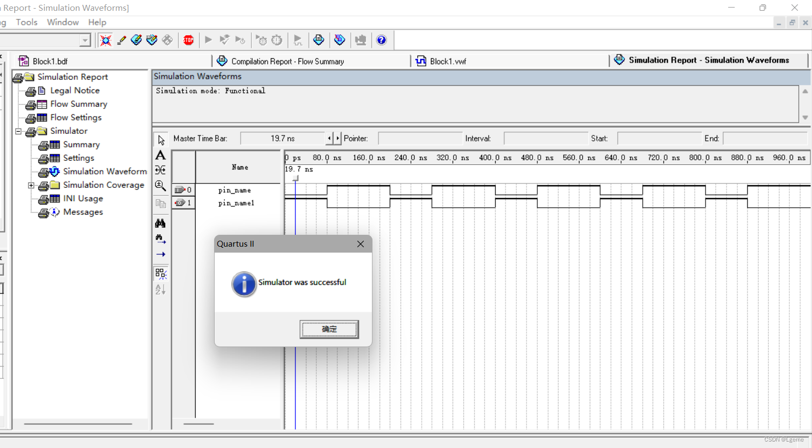This screenshot has height=448, width=812.
Task: Open Find using the binoculars icon
Action: coord(160,223)
